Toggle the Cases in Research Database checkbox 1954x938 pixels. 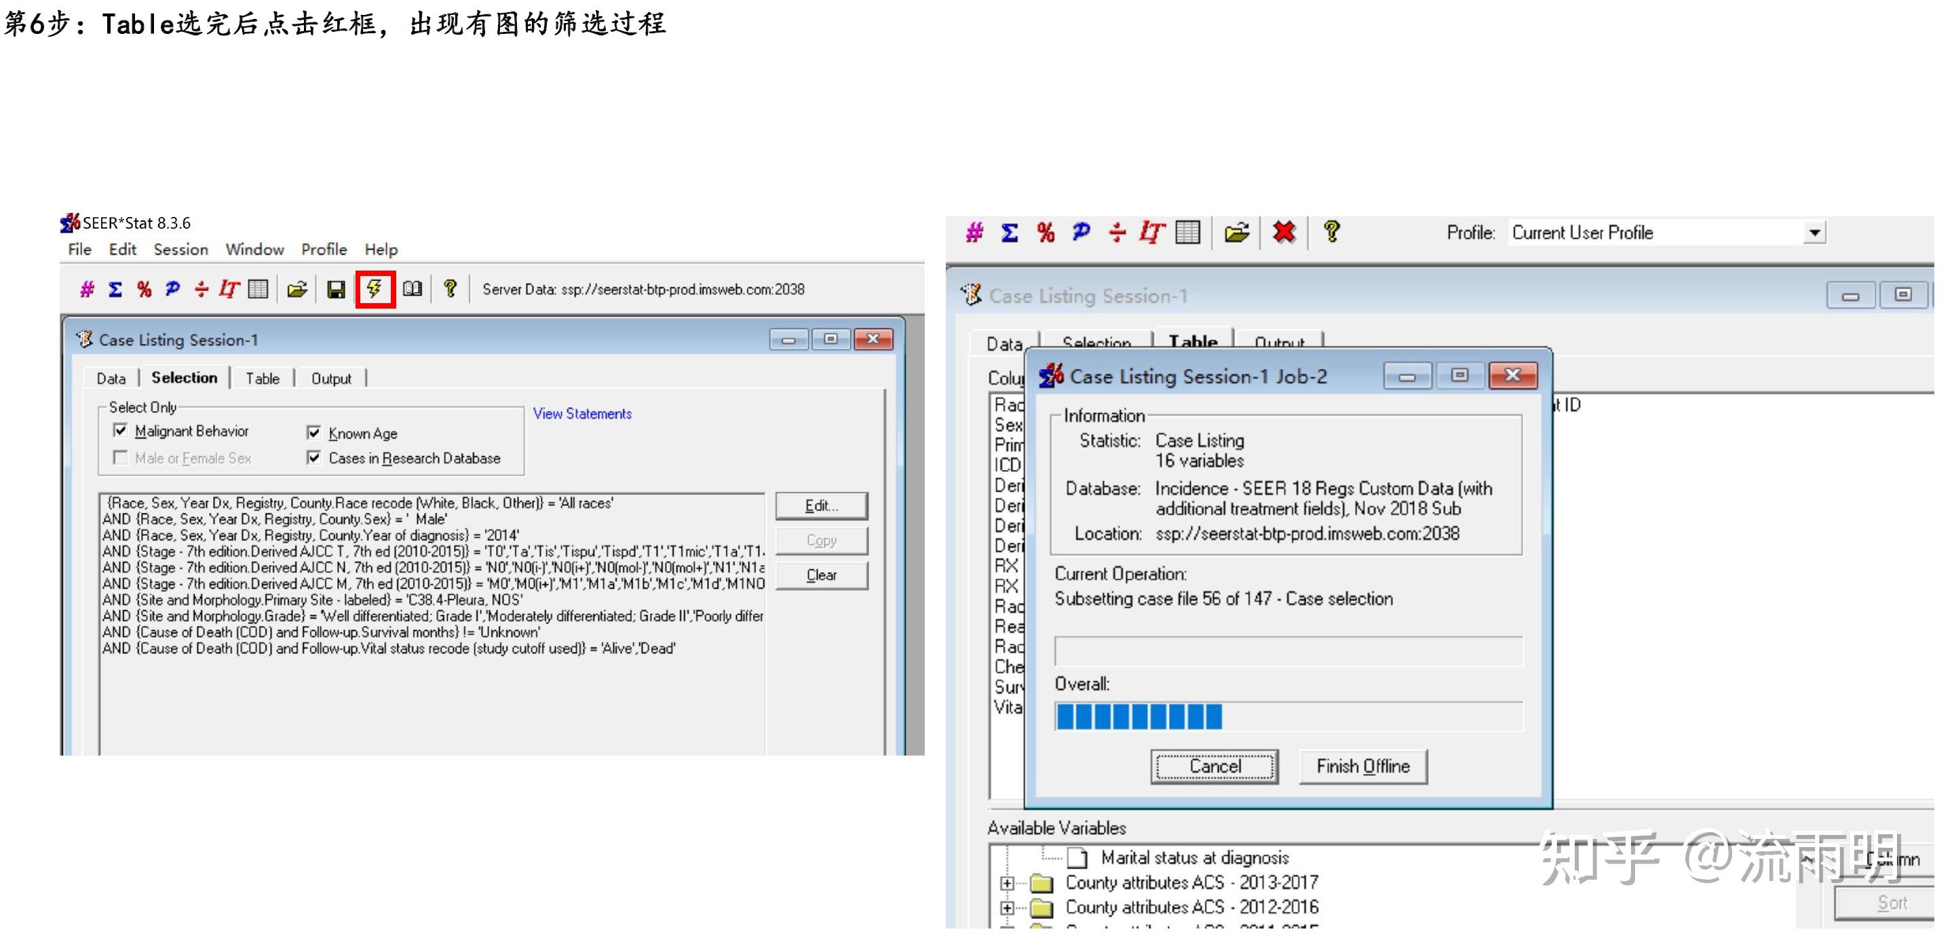[x=313, y=457]
